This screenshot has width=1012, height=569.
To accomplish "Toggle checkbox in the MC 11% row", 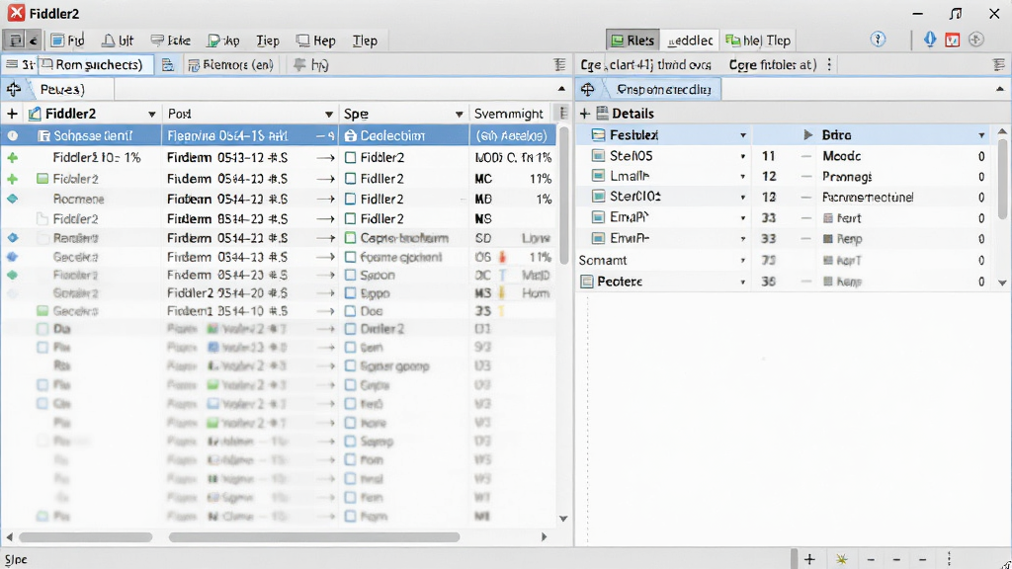I will (x=351, y=179).
